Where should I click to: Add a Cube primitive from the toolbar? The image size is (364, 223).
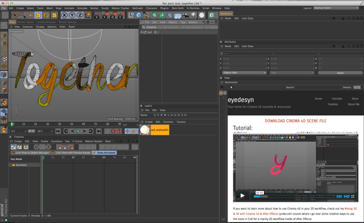coord(139,15)
